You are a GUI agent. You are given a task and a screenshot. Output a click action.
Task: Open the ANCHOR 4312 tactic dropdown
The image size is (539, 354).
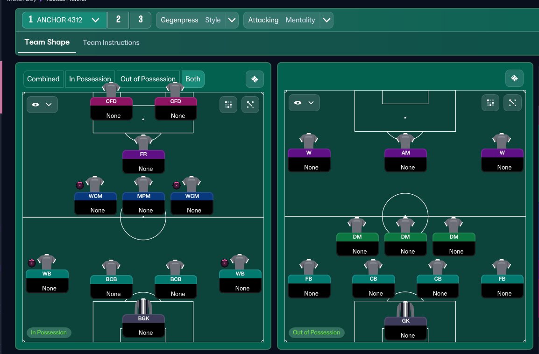click(x=64, y=20)
